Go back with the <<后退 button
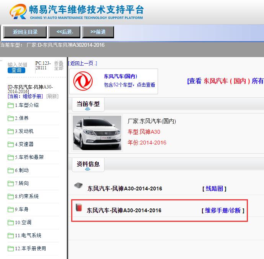The image size is (264, 259). pos(65,32)
